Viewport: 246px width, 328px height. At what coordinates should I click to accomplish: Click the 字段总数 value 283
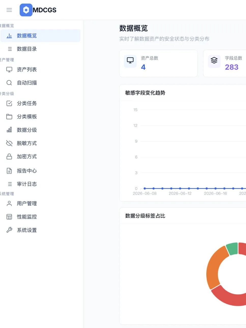pyautogui.click(x=231, y=67)
